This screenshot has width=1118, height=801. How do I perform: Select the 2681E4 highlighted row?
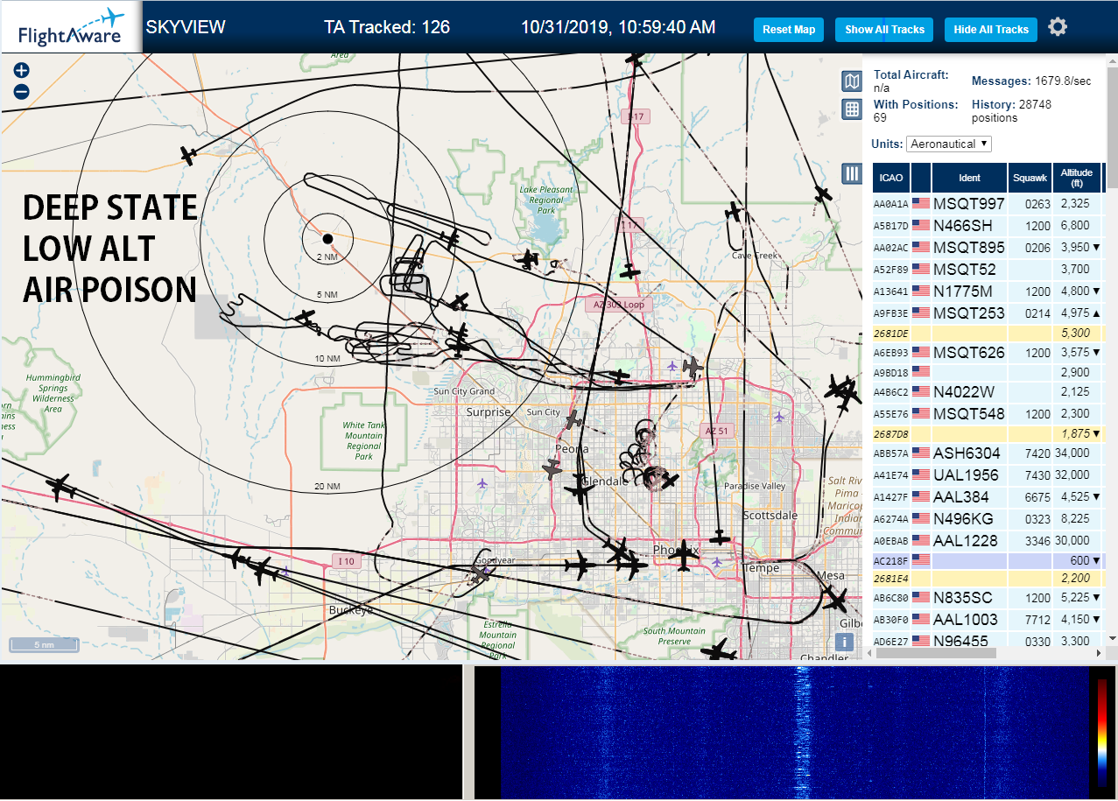[988, 578]
